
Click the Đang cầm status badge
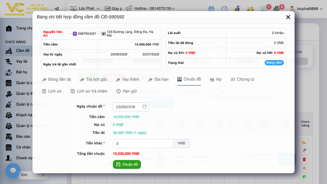pyautogui.click(x=274, y=63)
